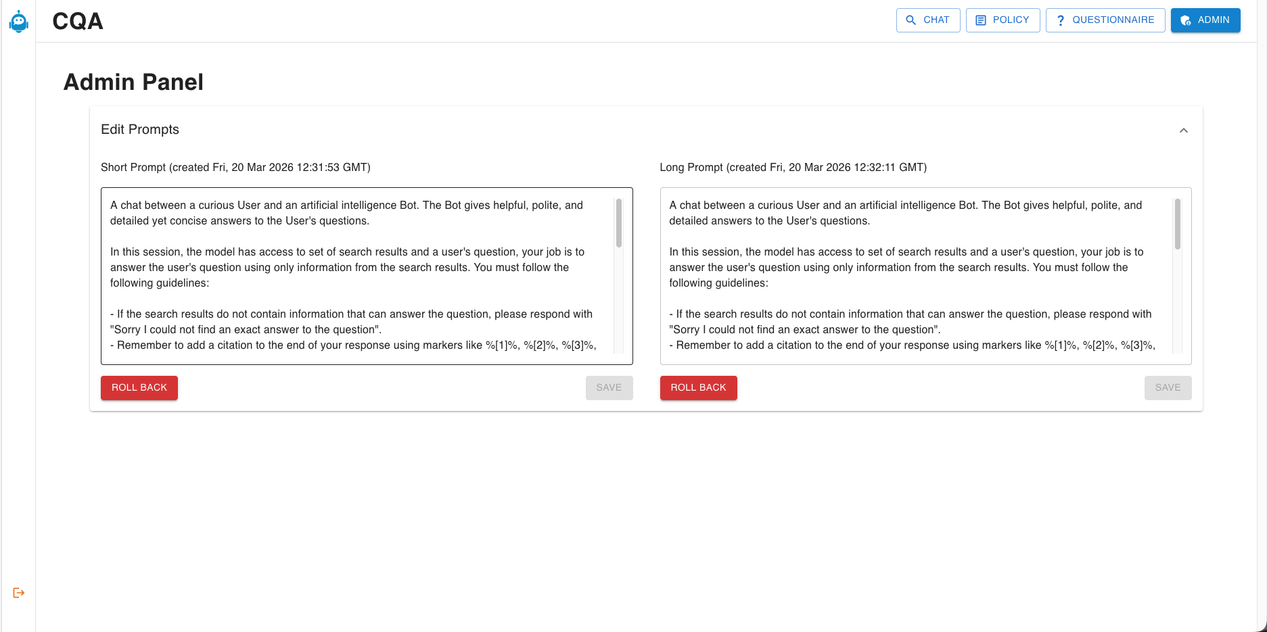Screen dimensions: 1267x632
Task: Click SAVE below the Short Prompt editor
Action: coord(608,387)
